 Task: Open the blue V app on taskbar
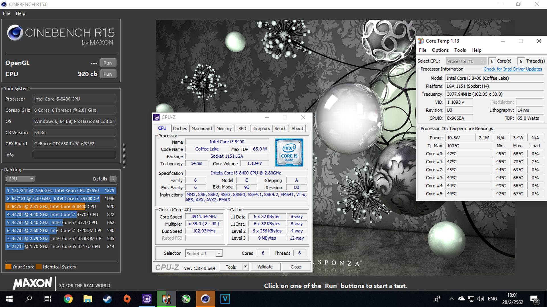(x=225, y=299)
